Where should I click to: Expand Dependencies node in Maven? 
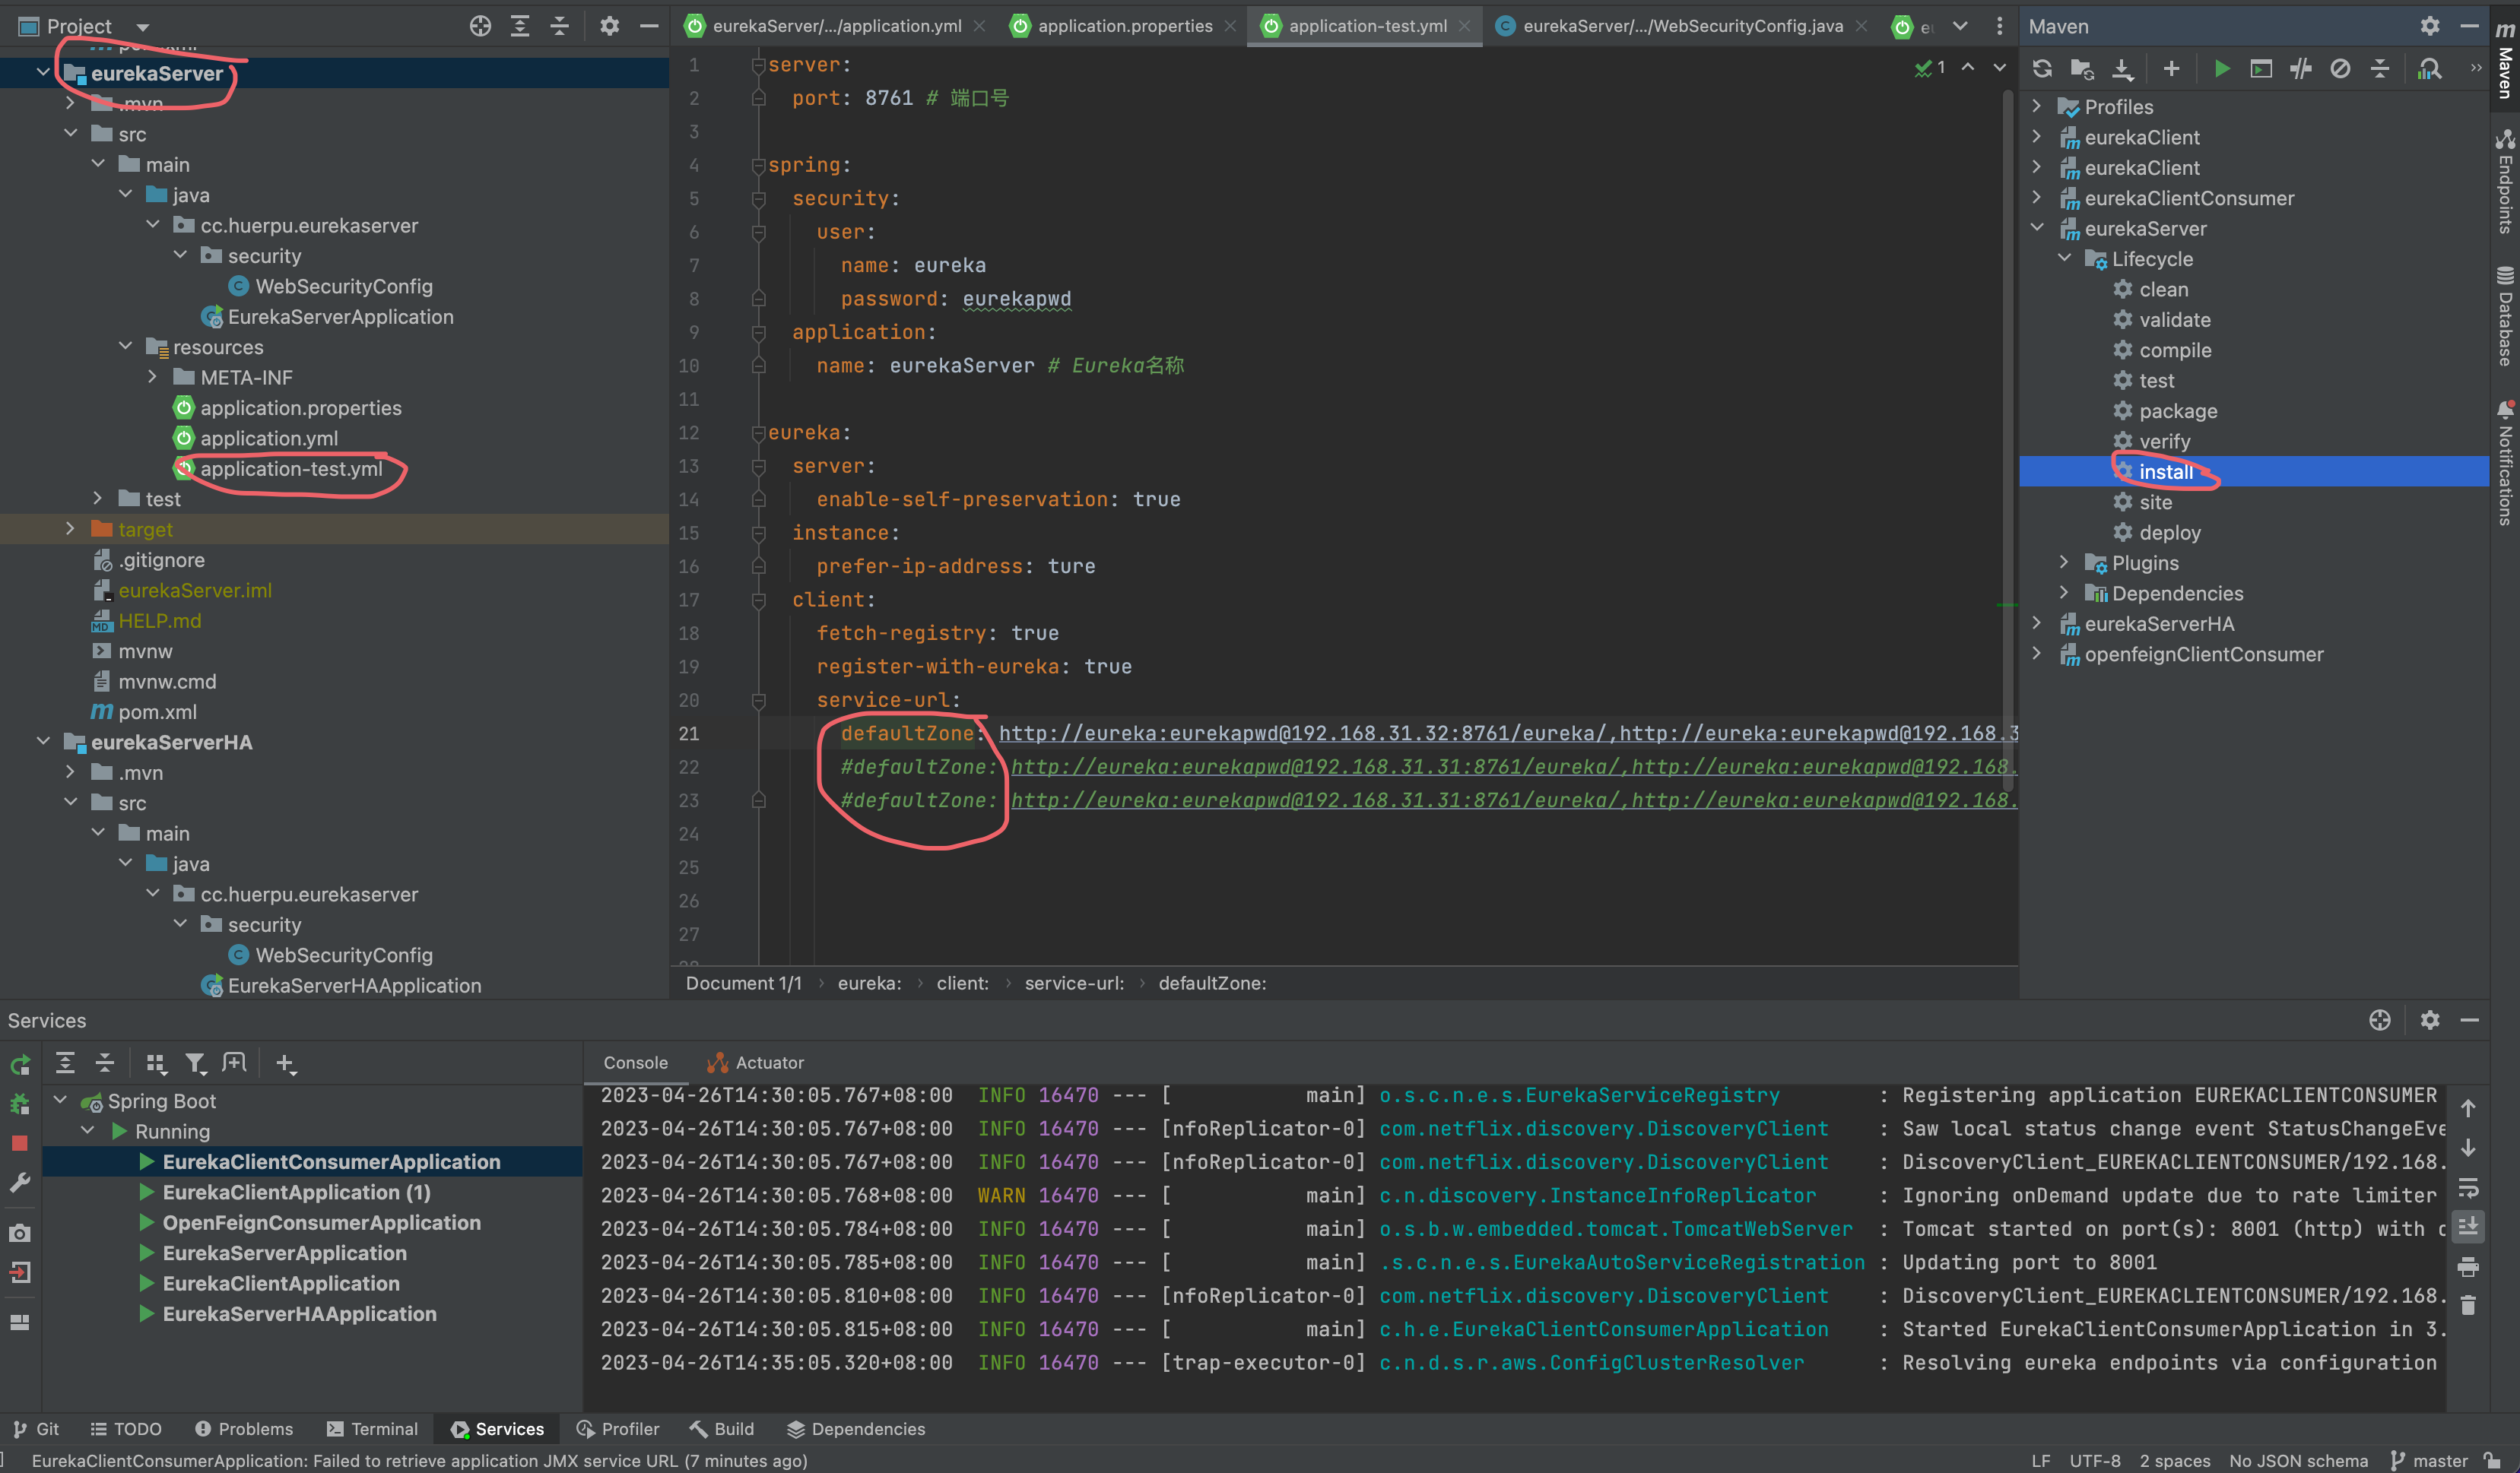click(x=2064, y=593)
